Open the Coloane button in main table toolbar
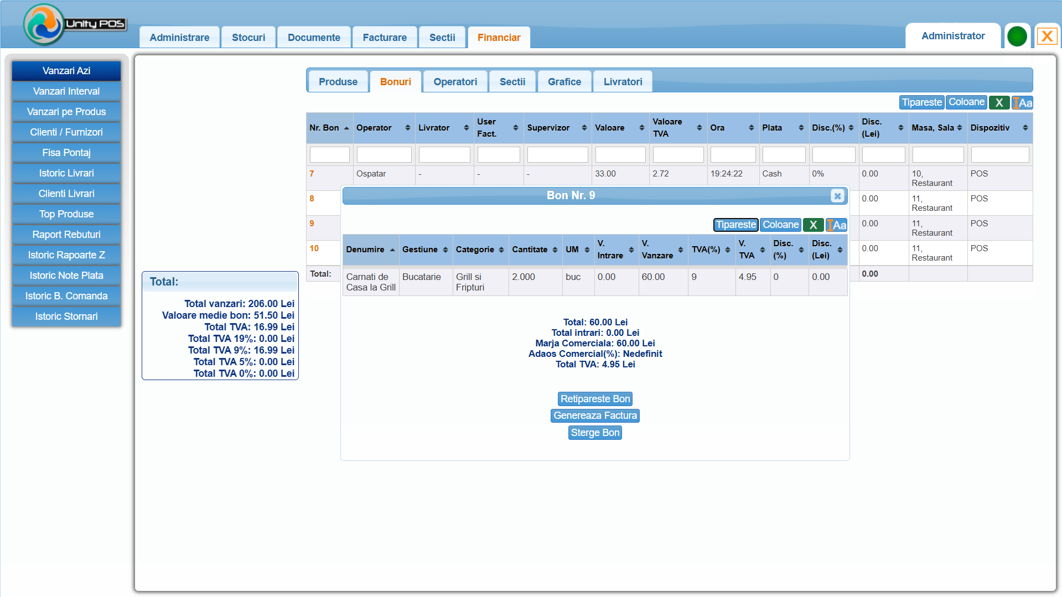Screen dimensions: 1062x597 click(x=966, y=102)
